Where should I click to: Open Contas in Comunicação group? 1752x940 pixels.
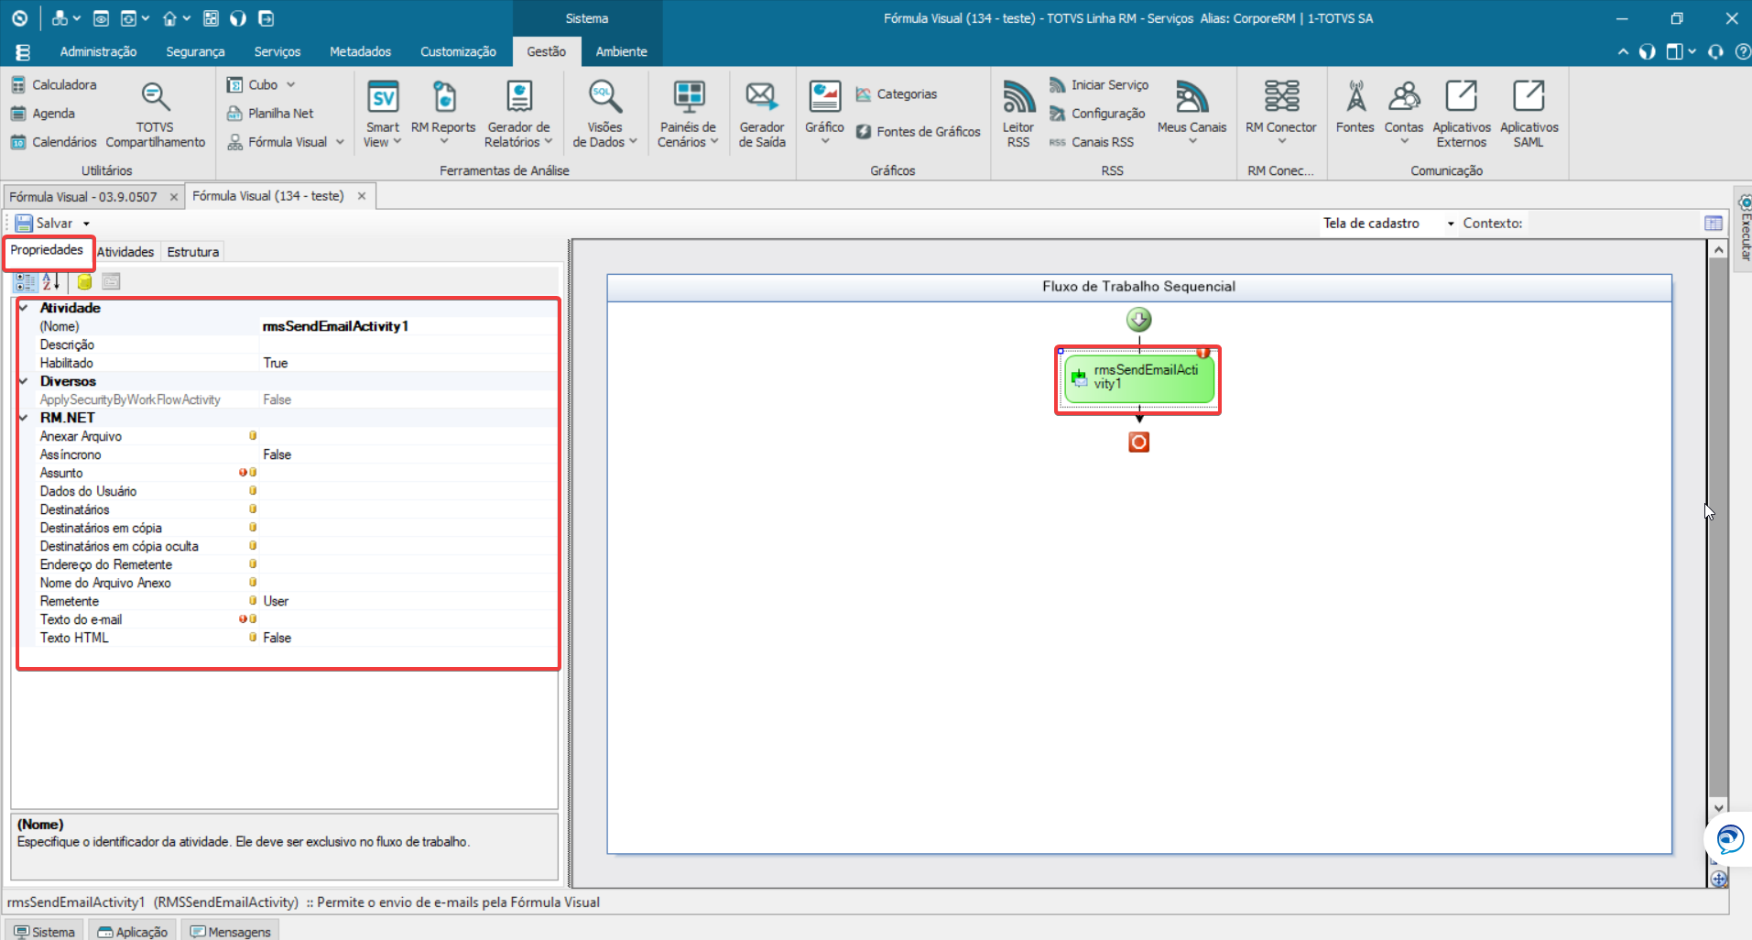click(1403, 114)
